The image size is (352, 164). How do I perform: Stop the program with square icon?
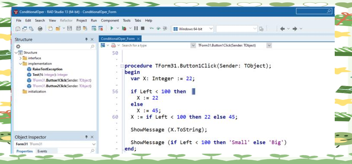pos(143,28)
